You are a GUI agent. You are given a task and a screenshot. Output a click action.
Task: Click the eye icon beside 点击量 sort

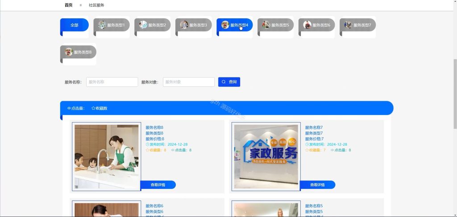coord(69,108)
